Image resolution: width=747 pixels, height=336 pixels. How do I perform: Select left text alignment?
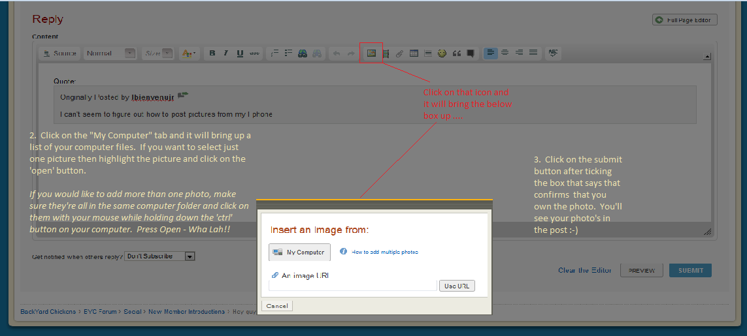click(x=491, y=53)
